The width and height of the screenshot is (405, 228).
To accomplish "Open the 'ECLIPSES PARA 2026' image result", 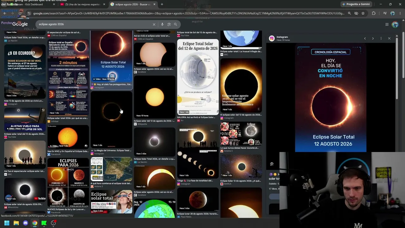I will coord(68,183).
